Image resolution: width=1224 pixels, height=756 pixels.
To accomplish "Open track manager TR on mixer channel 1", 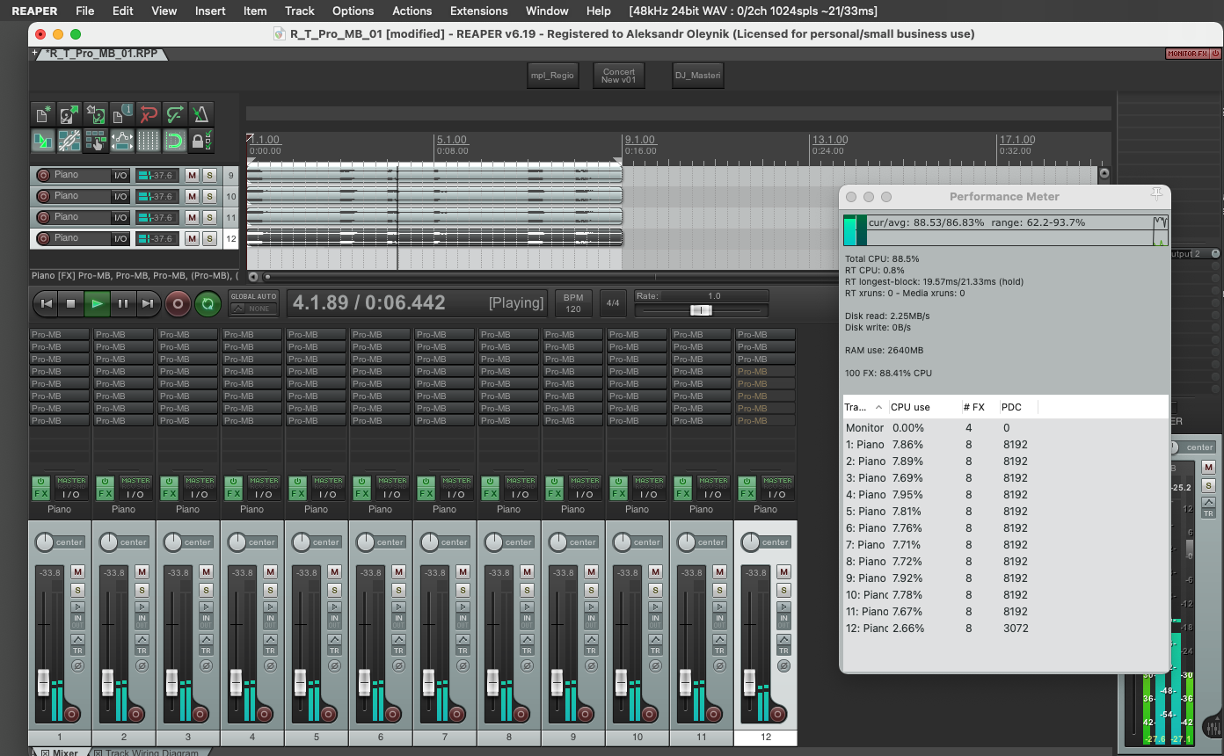I will [77, 651].
